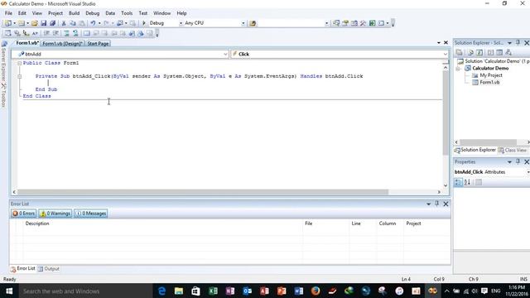Switch to the Class View tab
530x298 pixels.
[x=513, y=150]
